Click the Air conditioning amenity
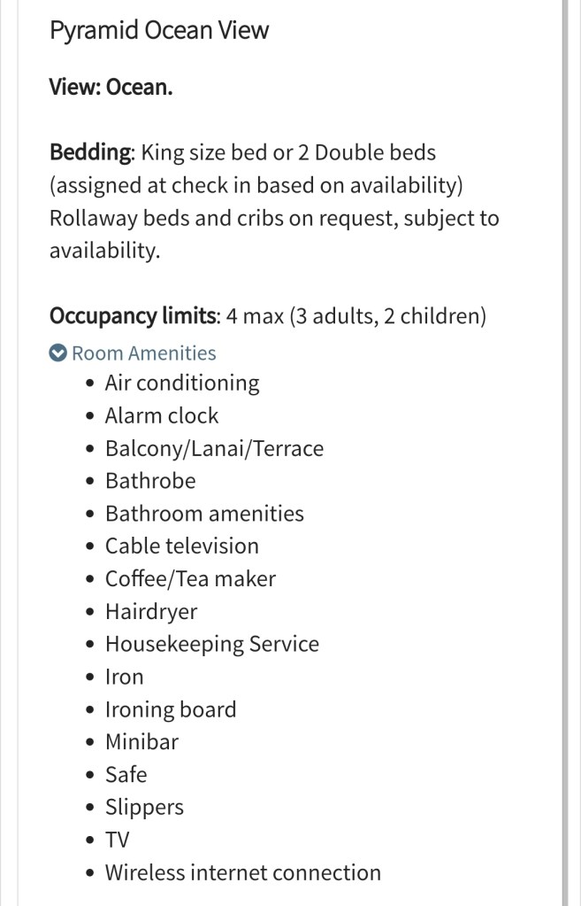The image size is (581, 906). tap(182, 383)
